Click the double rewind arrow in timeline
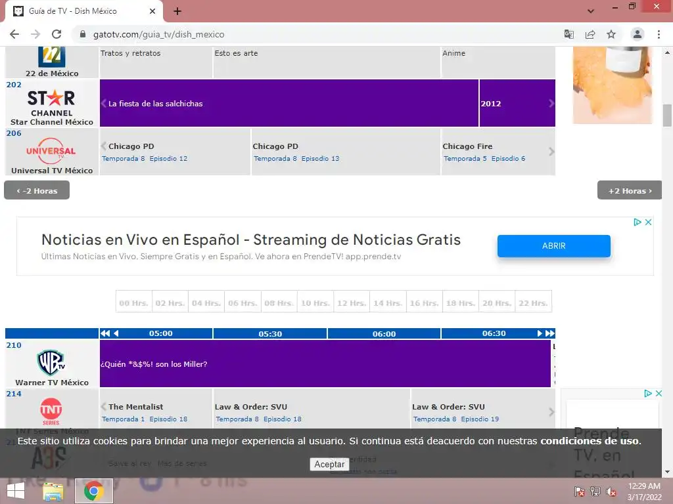This screenshot has width=673, height=504. 105,333
